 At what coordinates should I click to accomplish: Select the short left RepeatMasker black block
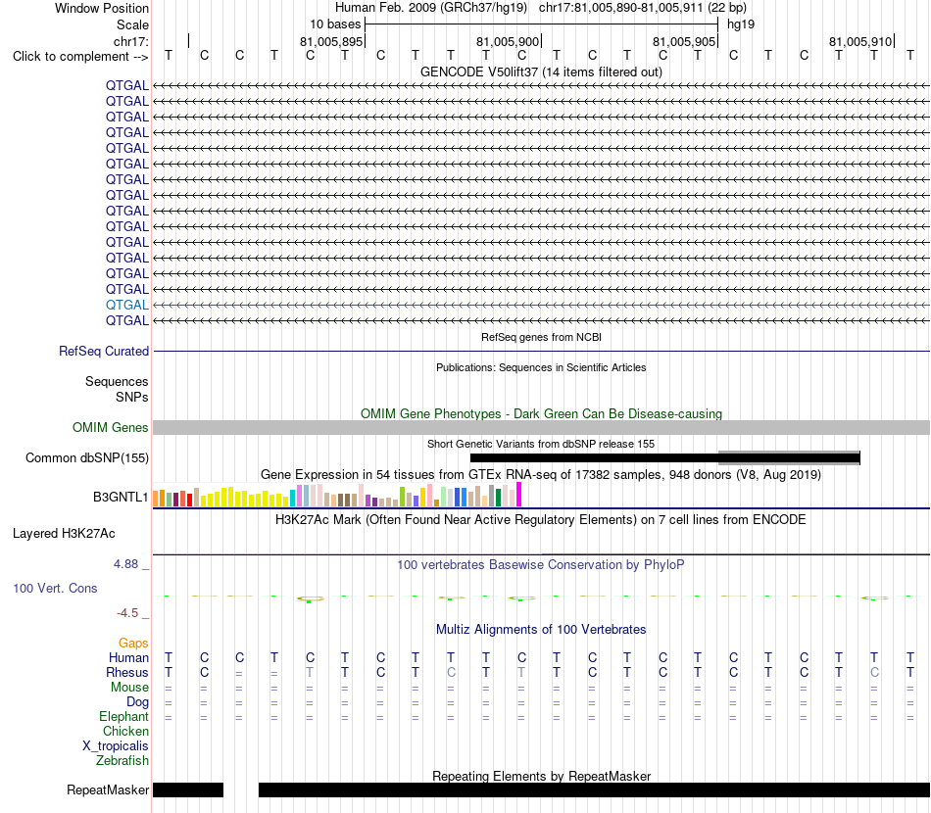pyautogui.click(x=188, y=789)
